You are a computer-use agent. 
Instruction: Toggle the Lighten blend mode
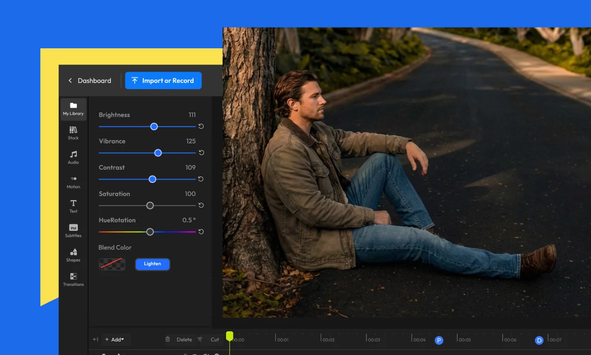click(152, 264)
